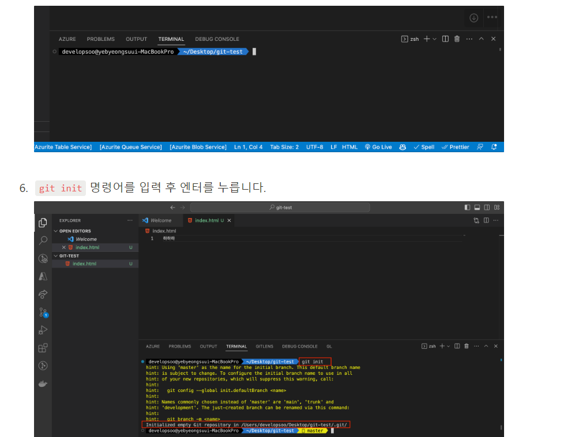Open the Docker whale icon in activity bar
Screen dimensions: 575x437
(x=43, y=384)
